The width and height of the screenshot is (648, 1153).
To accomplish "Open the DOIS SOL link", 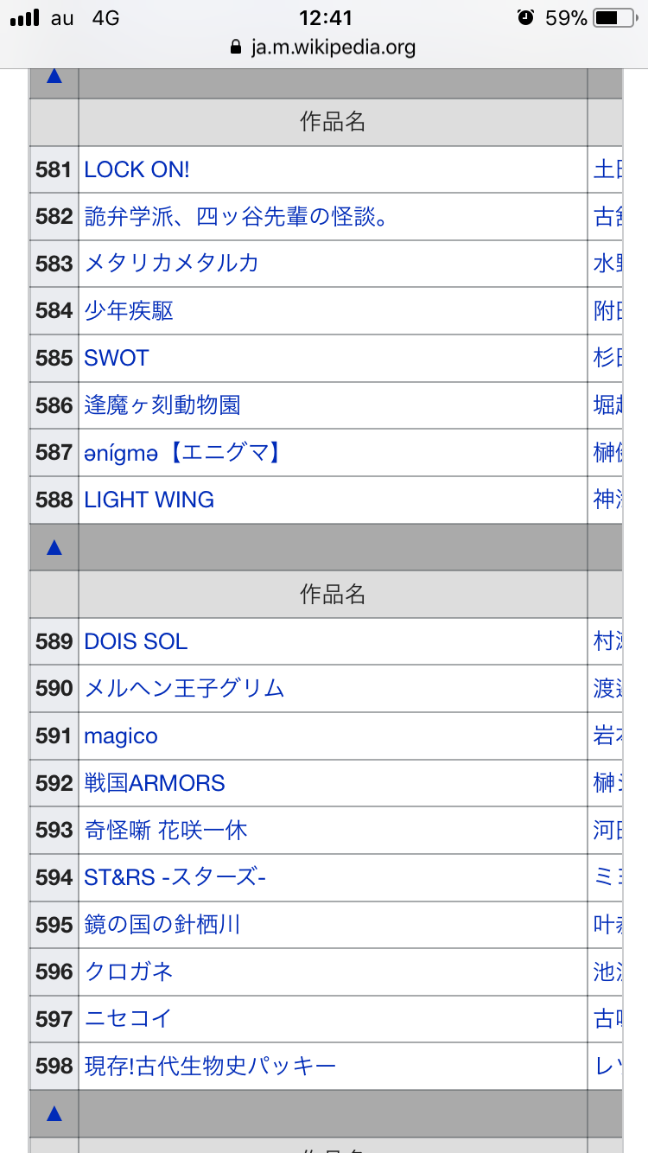I will point(136,641).
